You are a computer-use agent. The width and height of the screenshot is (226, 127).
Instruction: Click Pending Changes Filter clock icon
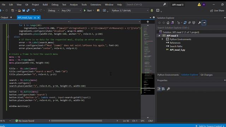pyautogui.click(x=179, y=23)
